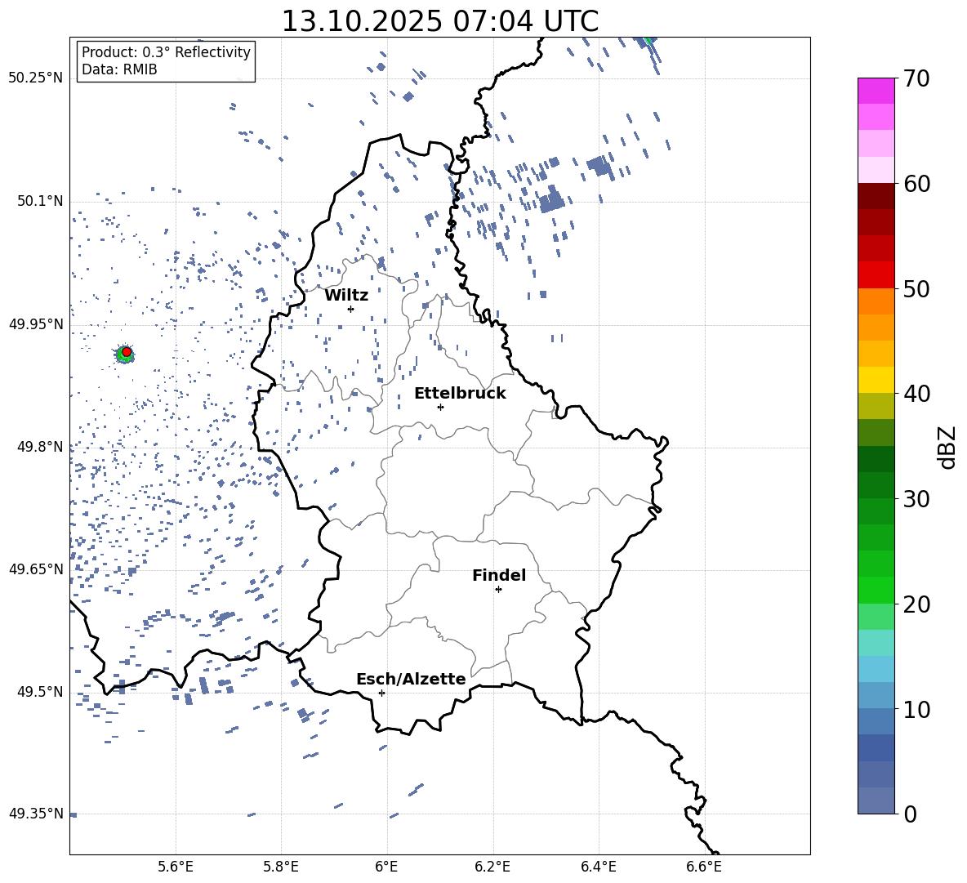967x883 pixels.
Task: Click the bright green colorbar segment just above 20
Action: [876, 590]
